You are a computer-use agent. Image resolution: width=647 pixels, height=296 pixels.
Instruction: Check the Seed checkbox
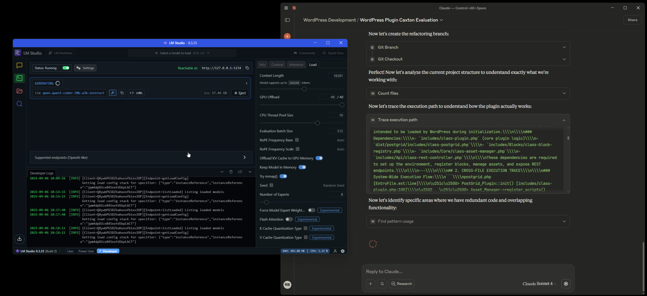click(271, 185)
